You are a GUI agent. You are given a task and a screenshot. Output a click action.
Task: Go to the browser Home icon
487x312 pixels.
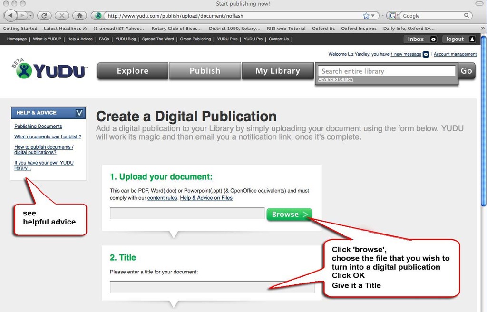tap(79, 16)
